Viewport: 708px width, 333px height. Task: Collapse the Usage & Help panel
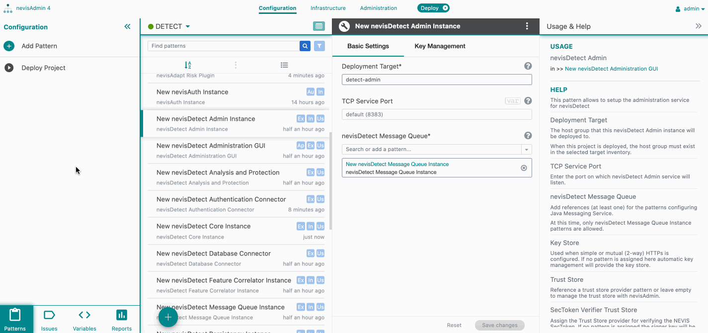(x=698, y=26)
